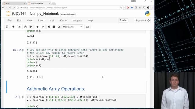Select the Arithmetic Array Operations heading cell
The image size is (195, 109).
pyautogui.click(x=76, y=87)
